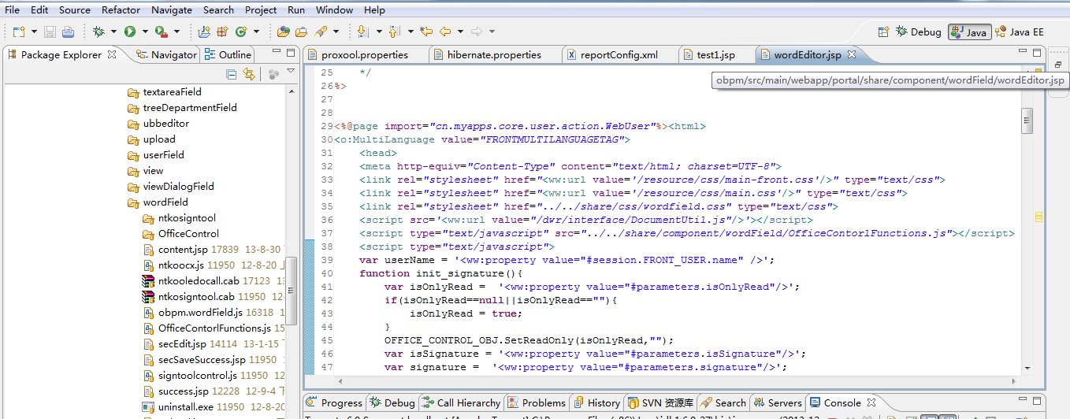The height and width of the screenshot is (419, 1070).
Task: Open the Call Hierarchy view tab
Action: [x=461, y=402]
